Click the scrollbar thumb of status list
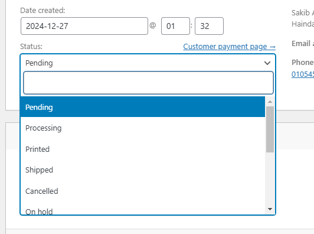Image resolution: width=314 pixels, height=234 pixels. tap(270, 129)
